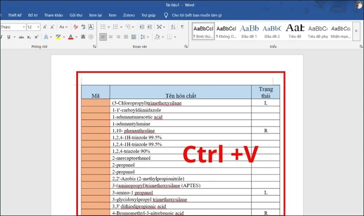The width and height of the screenshot is (364, 216).
Task: Open the Đoạn văn dialog launcher
Action: coord(186,47)
